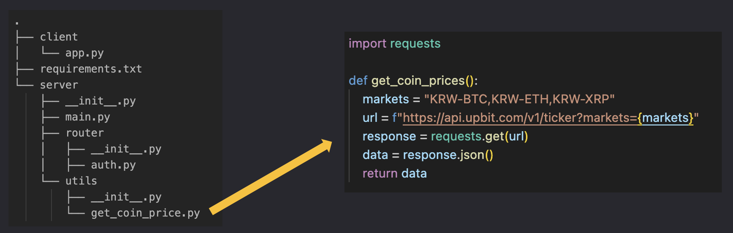Click the {markets} placeholder in URL
The image size is (733, 233).
coord(665,118)
